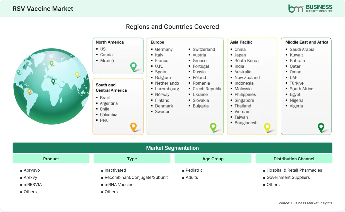Select "Canda" in the North America list

point(106,55)
